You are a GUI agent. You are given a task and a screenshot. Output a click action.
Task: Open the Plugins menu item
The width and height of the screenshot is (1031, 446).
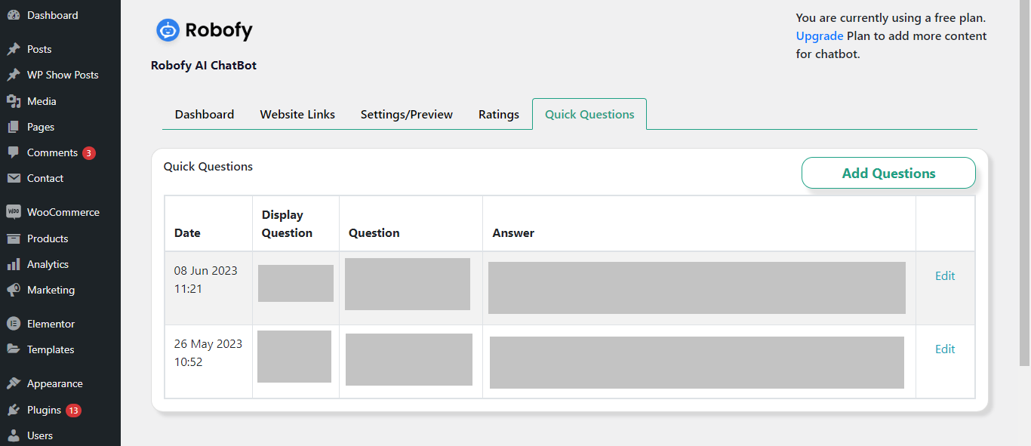point(44,410)
